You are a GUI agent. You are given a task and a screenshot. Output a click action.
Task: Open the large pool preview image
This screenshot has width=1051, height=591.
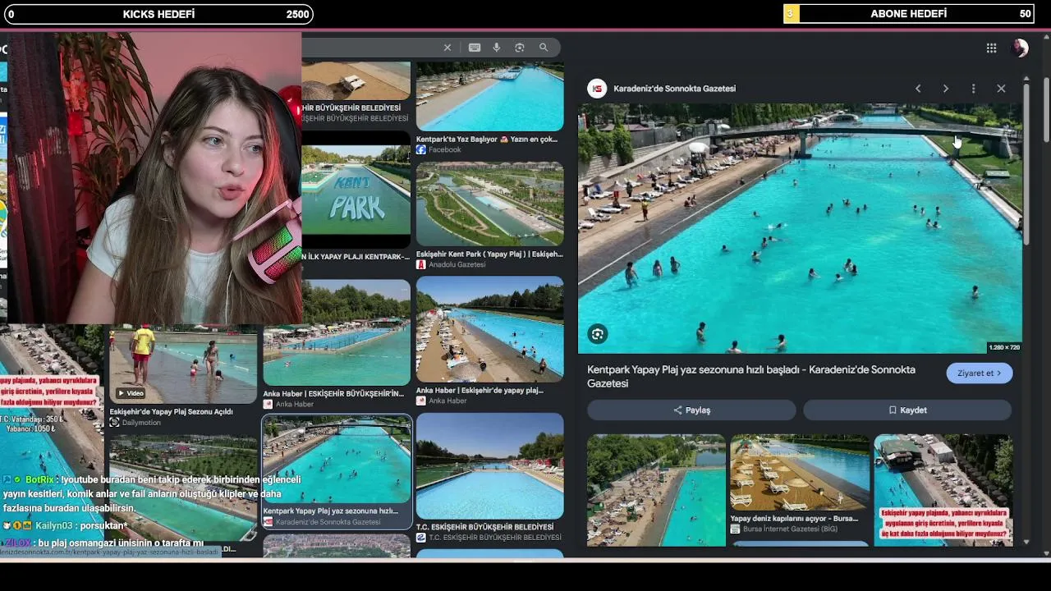tap(801, 229)
